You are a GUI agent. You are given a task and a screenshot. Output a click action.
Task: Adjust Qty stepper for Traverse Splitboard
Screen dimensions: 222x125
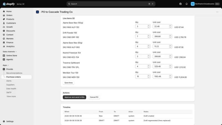pyautogui.click(x=148, y=66)
